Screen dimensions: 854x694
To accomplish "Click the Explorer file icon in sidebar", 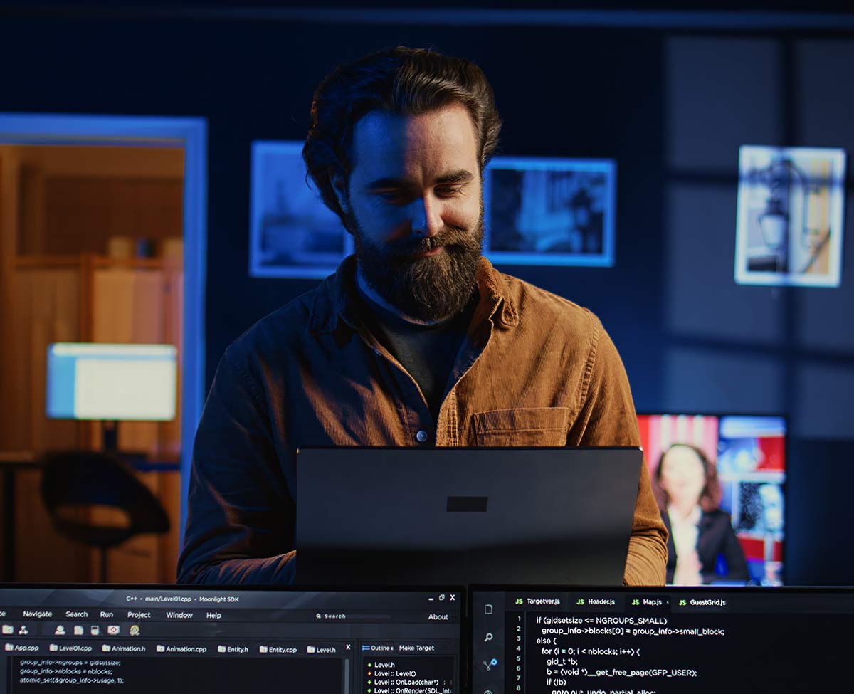I will [x=488, y=609].
